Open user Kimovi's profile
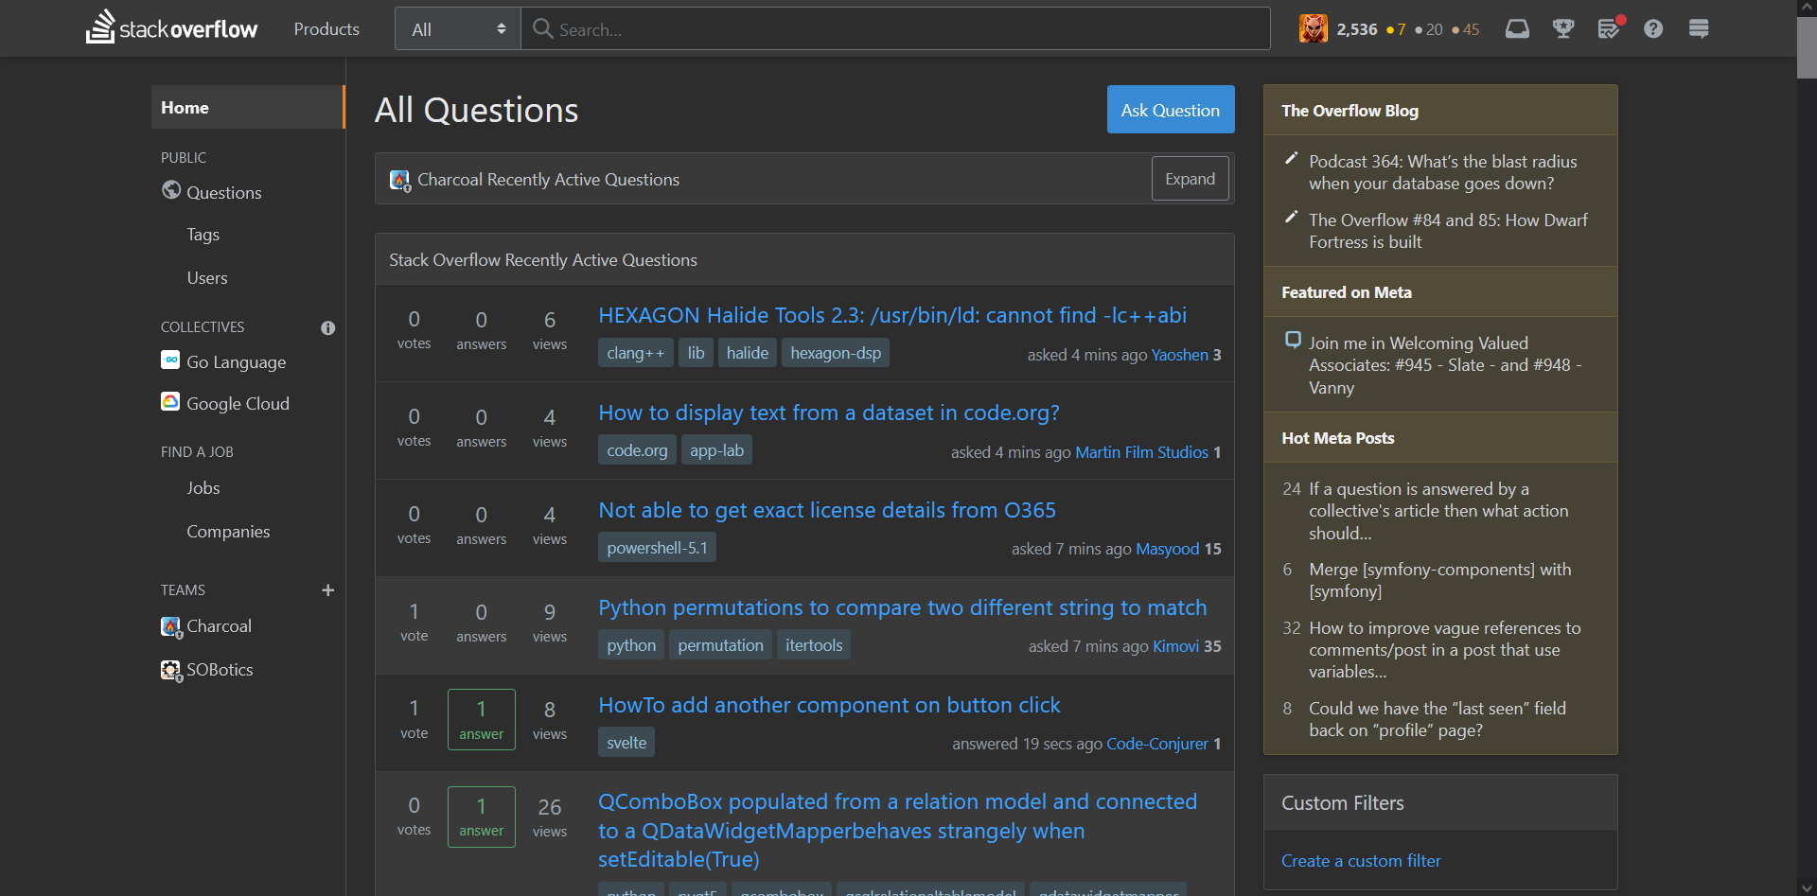Viewport: 1817px width, 896px height. point(1175,646)
